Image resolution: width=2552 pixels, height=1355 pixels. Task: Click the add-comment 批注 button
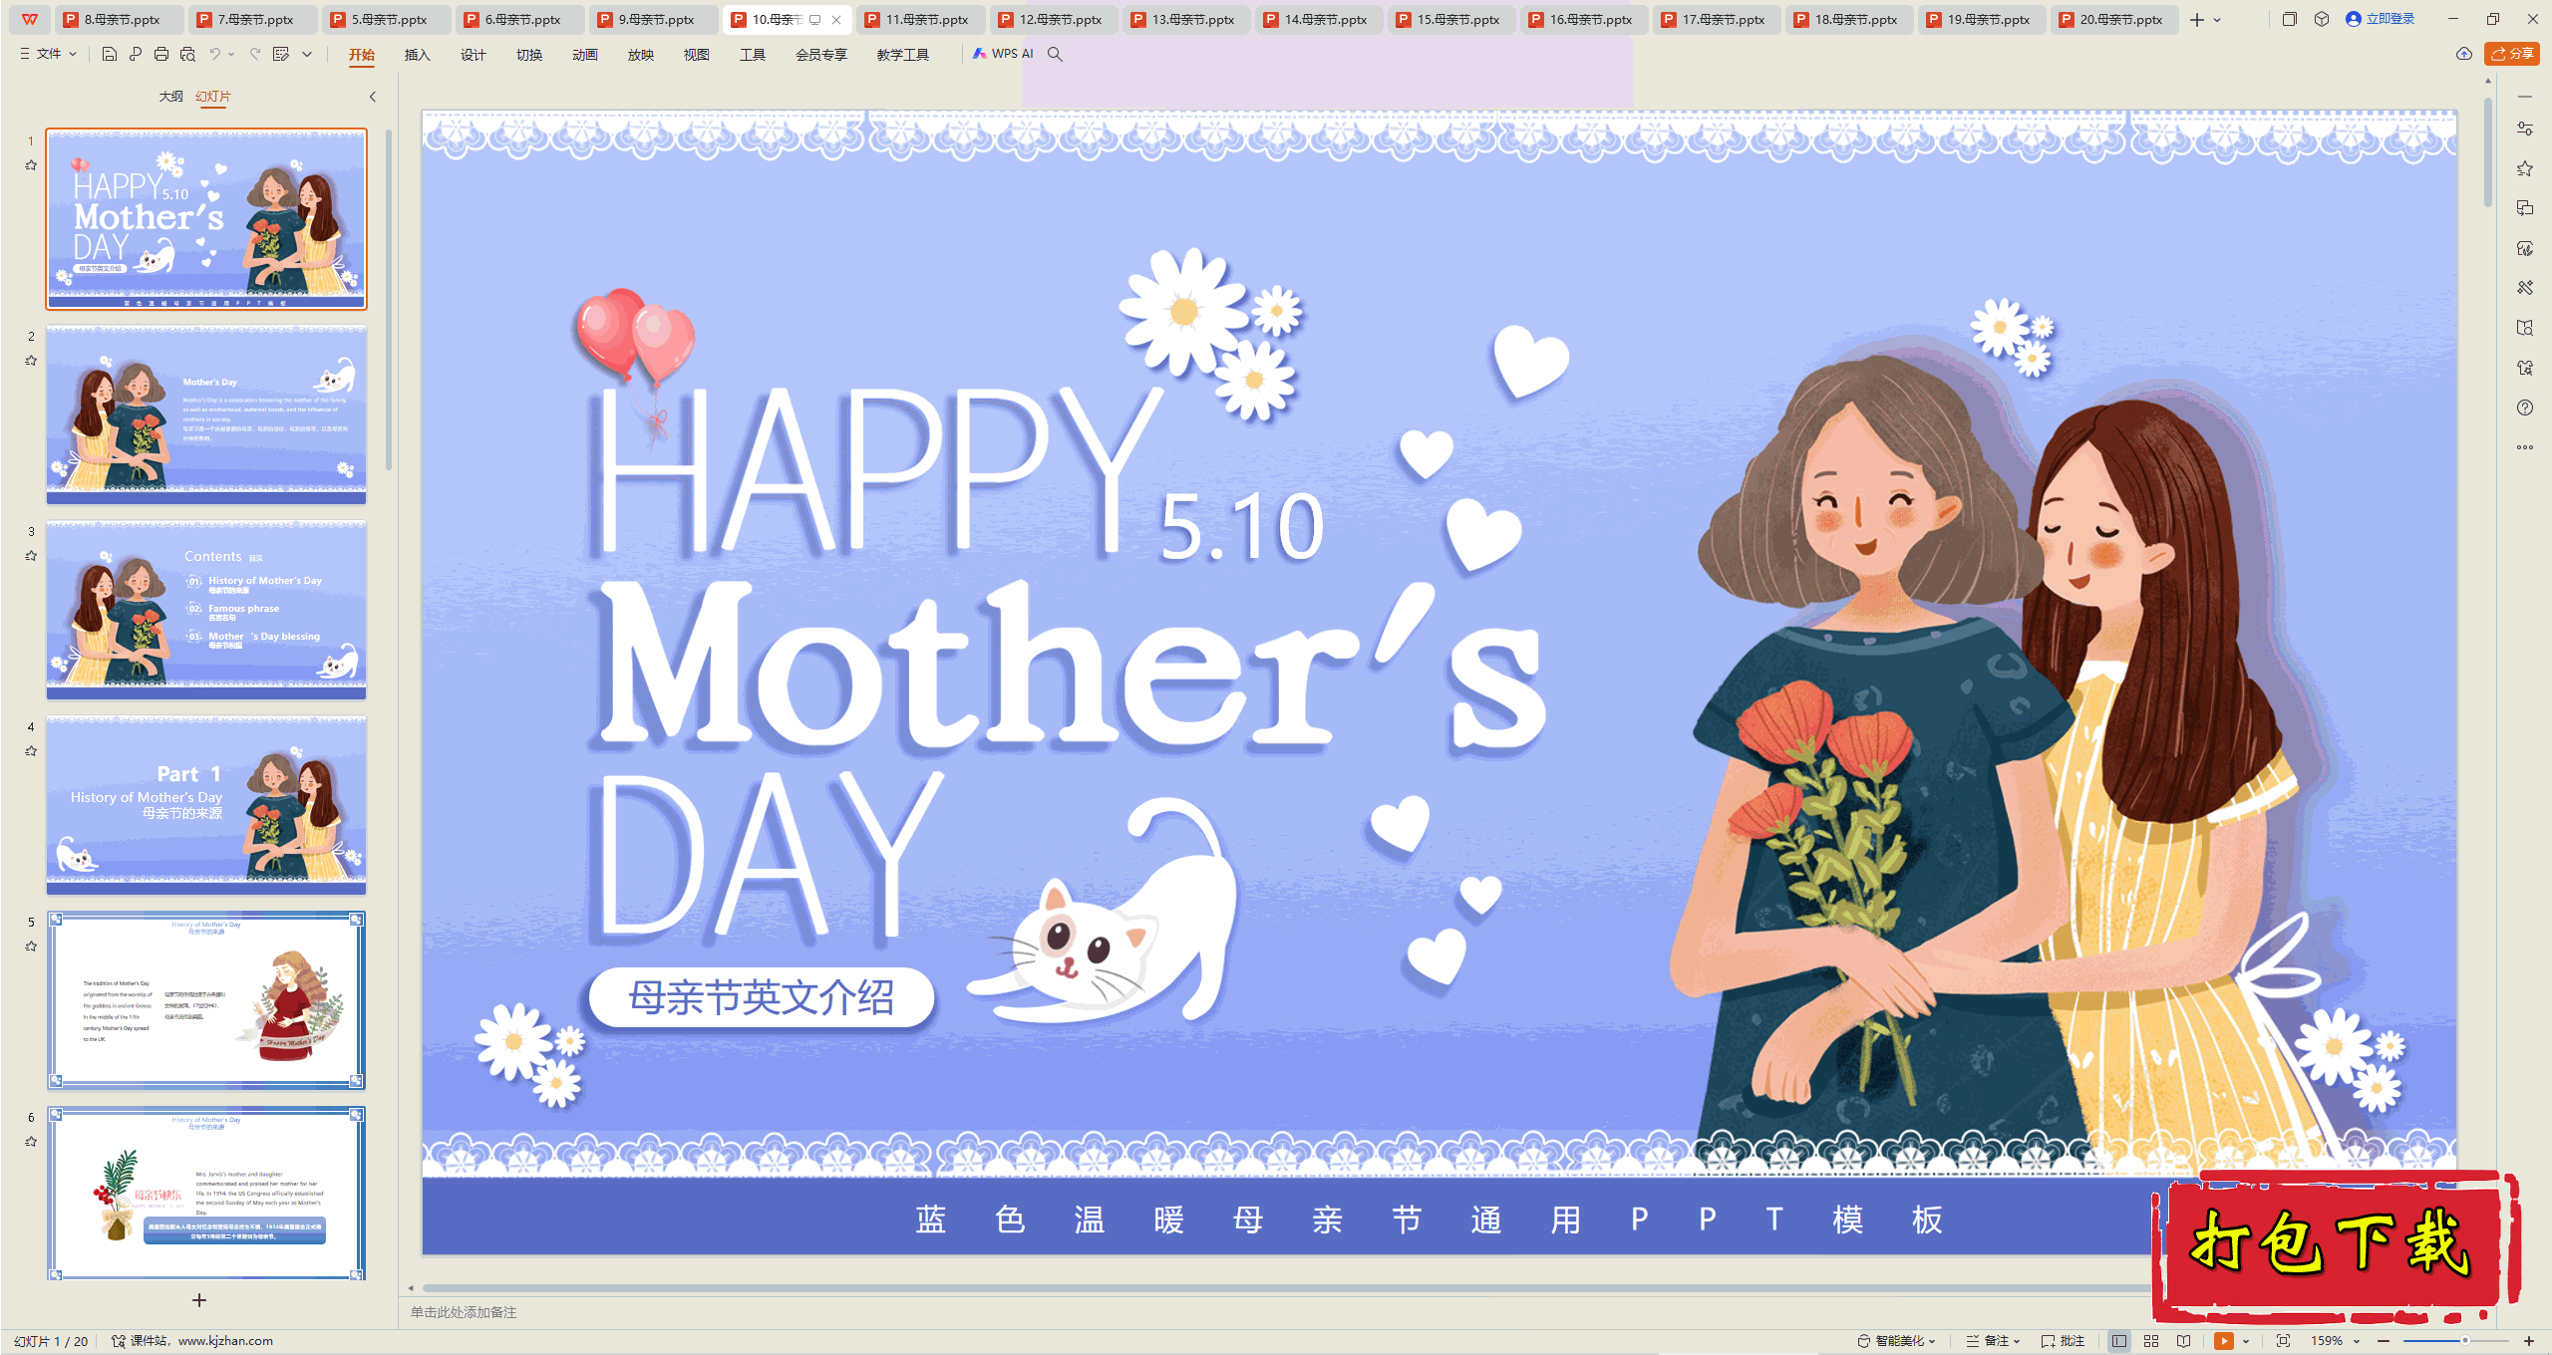coord(2063,1341)
